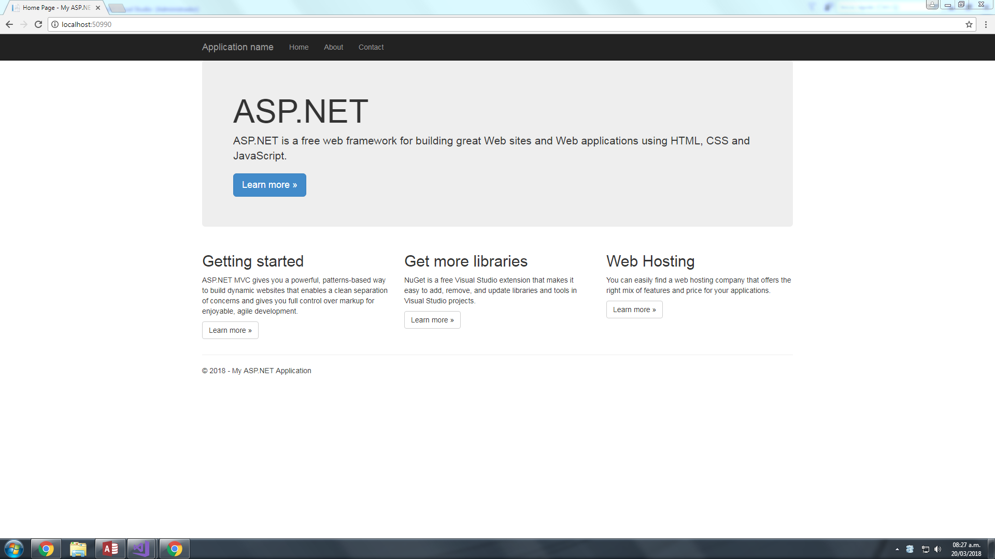This screenshot has width=995, height=559.
Task: Click Learn more under Get more libraries
Action: [432, 320]
